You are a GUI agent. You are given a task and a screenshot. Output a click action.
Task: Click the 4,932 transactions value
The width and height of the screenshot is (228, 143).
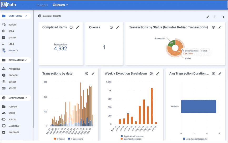(60, 48)
